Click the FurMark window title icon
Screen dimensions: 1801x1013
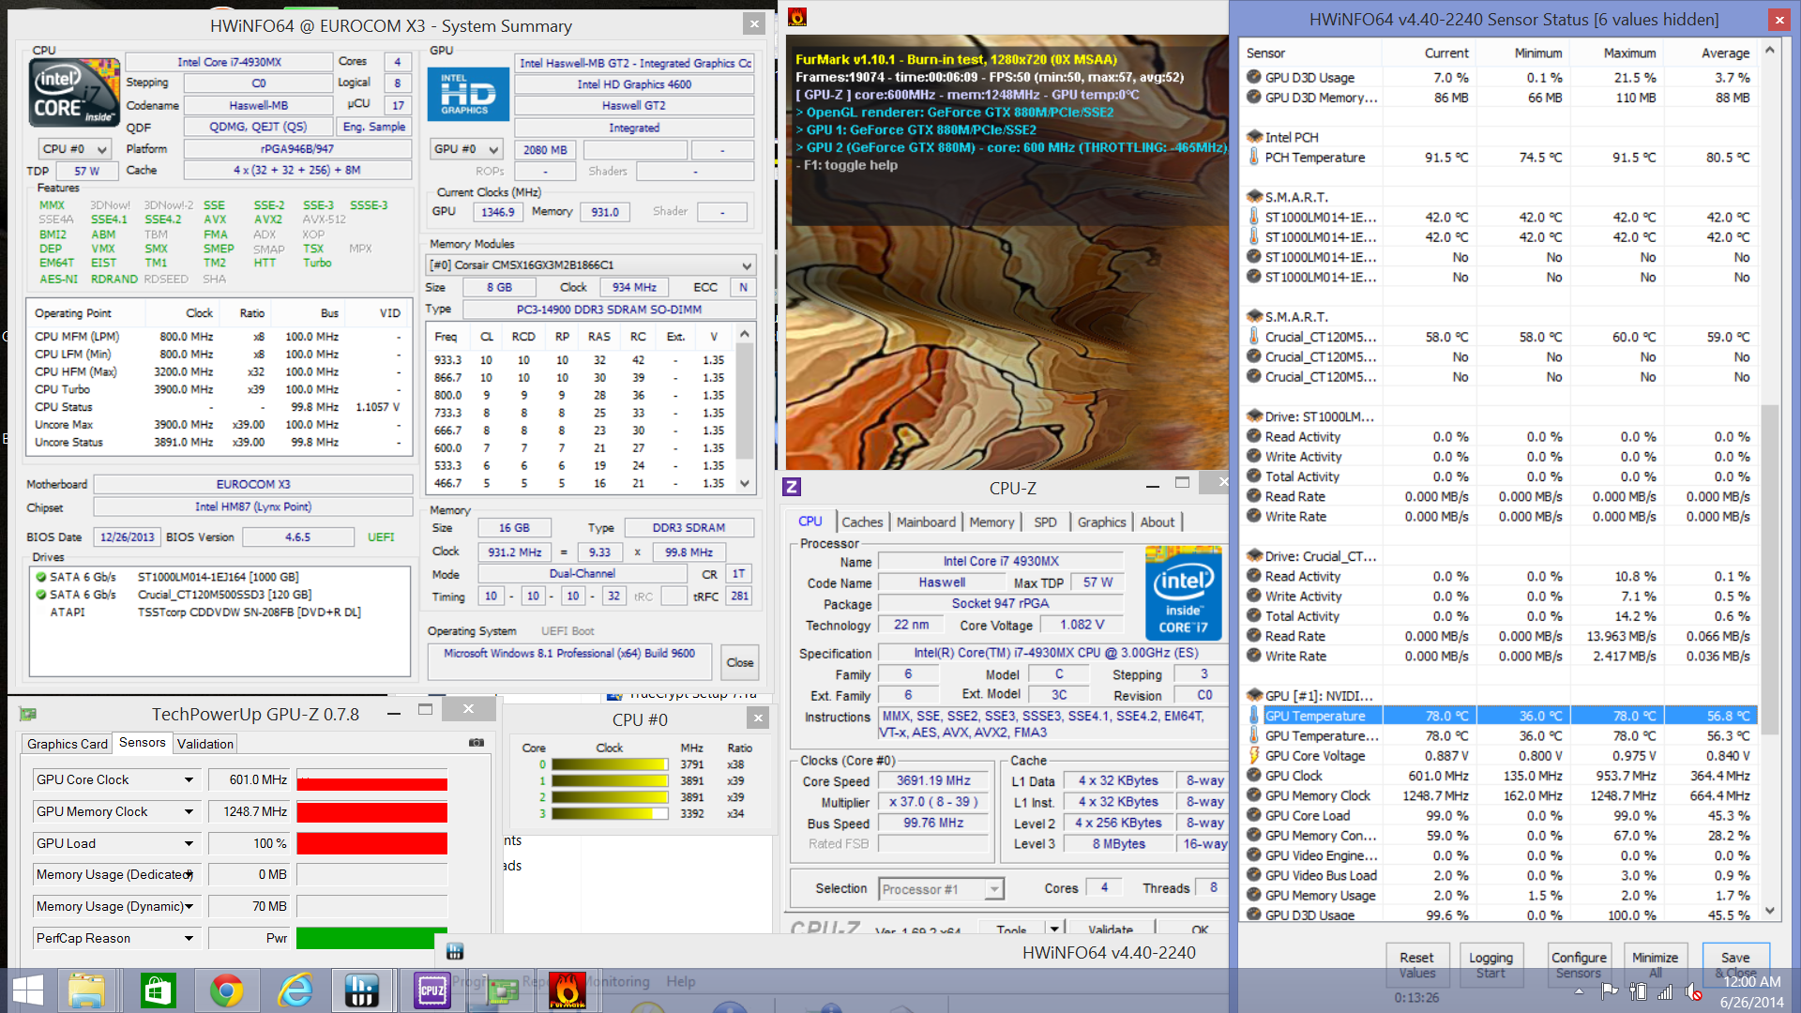click(797, 16)
